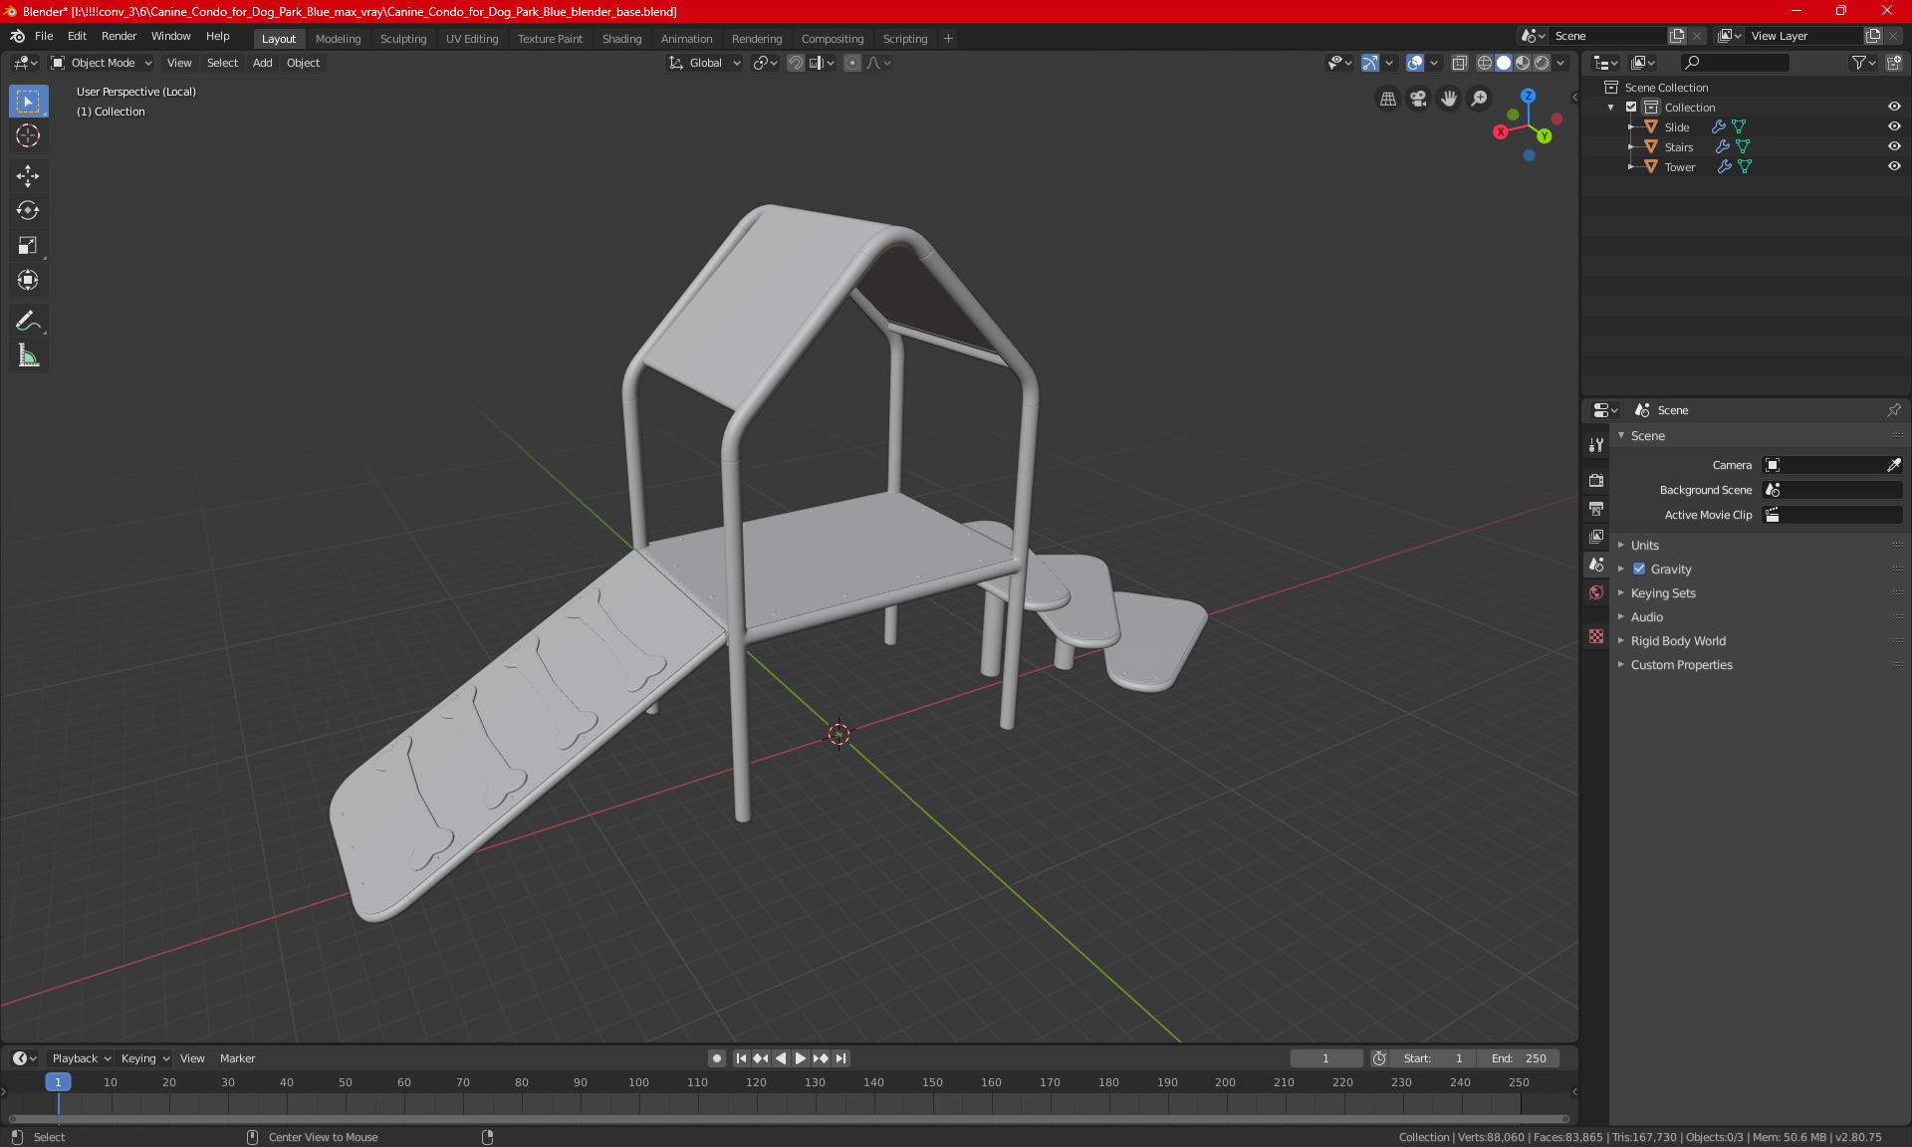1912x1147 pixels.
Task: Open the Playback dropdown in timeline
Action: pos(81,1058)
